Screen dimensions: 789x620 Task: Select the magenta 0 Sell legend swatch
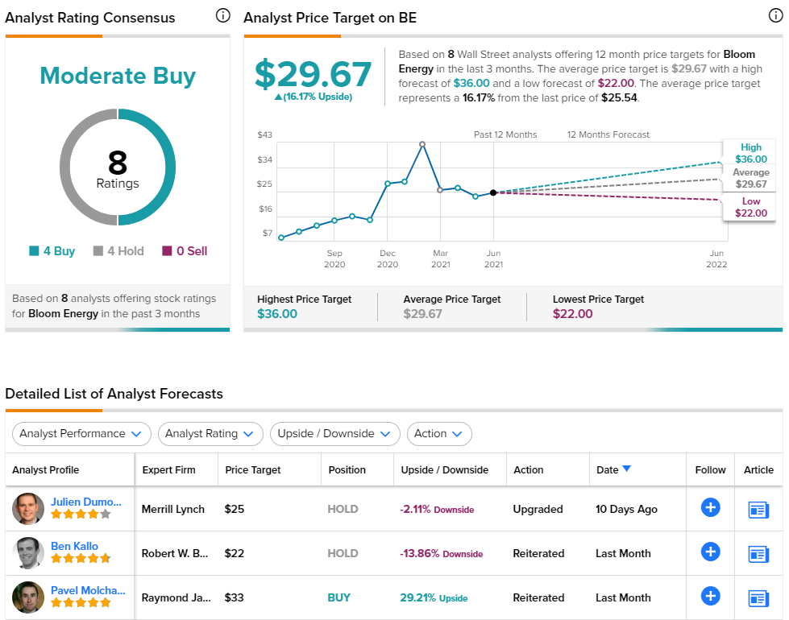point(167,250)
